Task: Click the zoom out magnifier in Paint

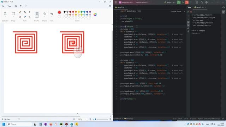Action: tap(90, 119)
